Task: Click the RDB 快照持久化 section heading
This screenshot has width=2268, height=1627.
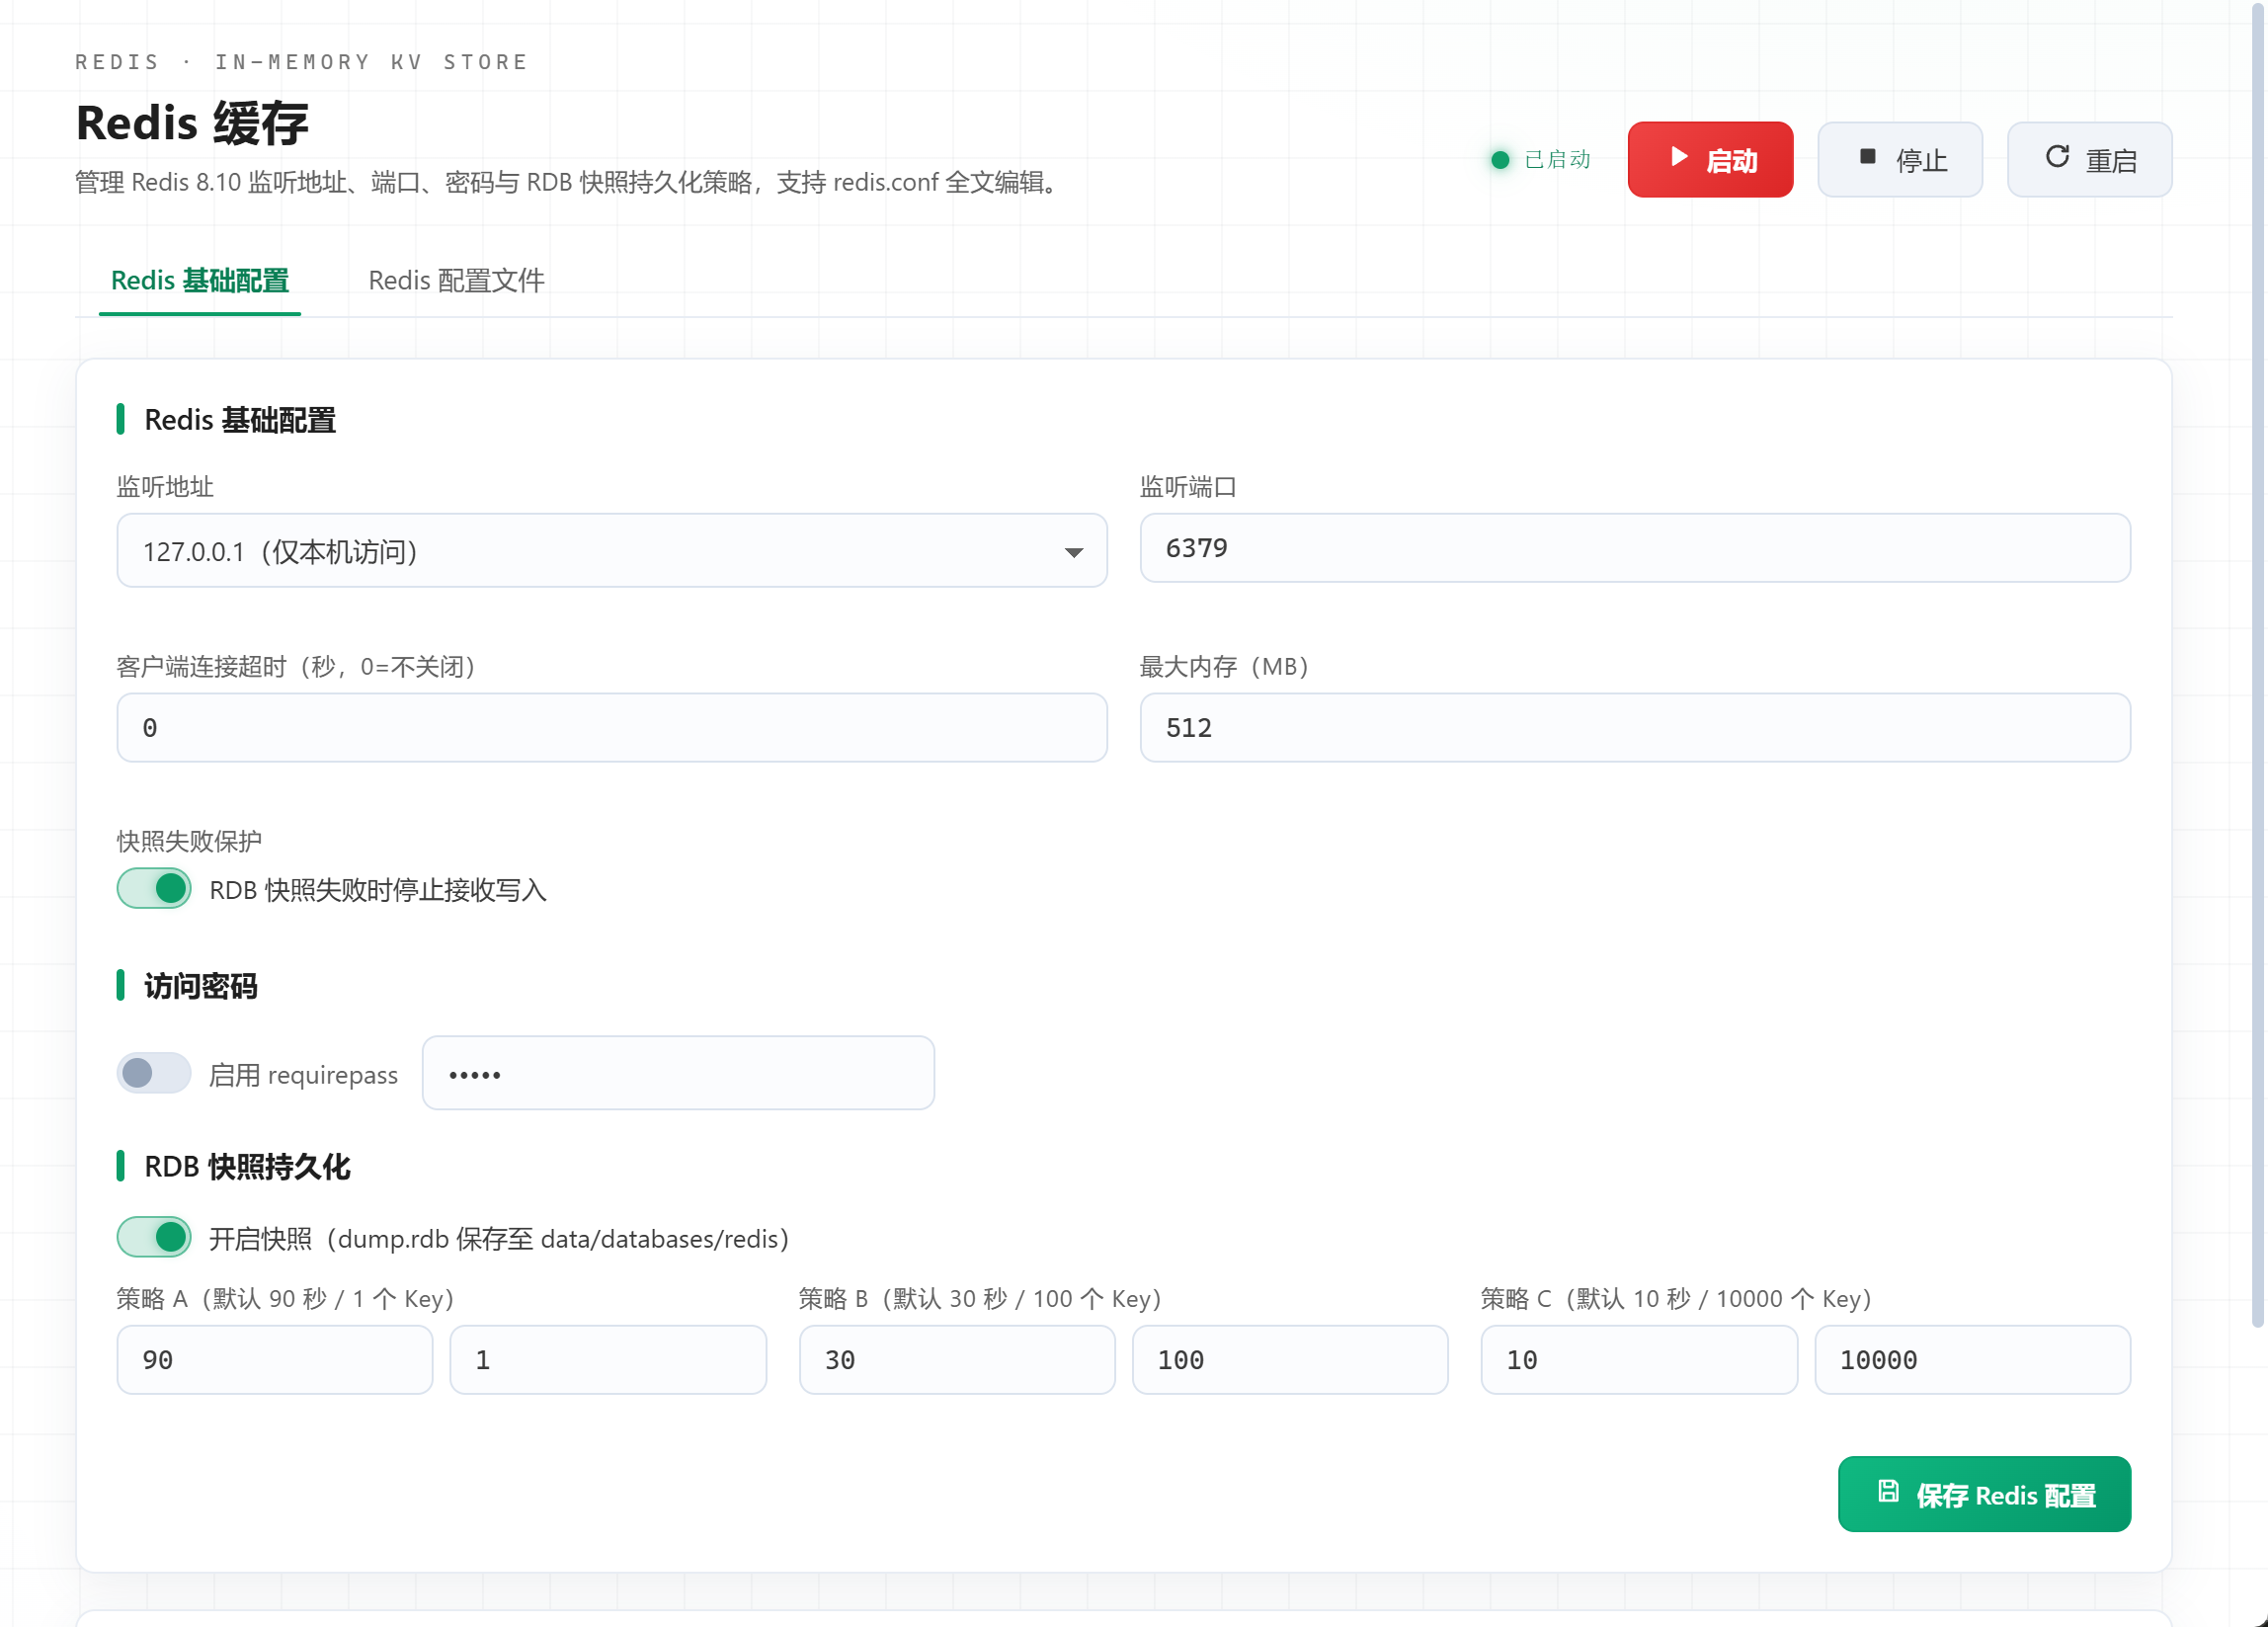Action: (247, 1166)
